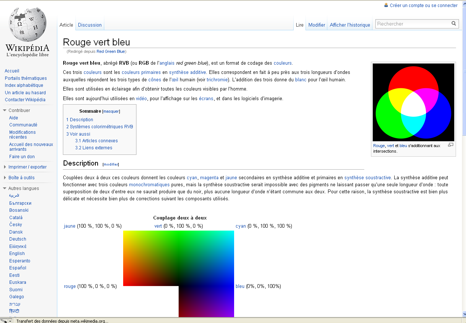This screenshot has width=466, height=323.
Task: Jump to 3.2 Liens externes
Action: point(94,148)
